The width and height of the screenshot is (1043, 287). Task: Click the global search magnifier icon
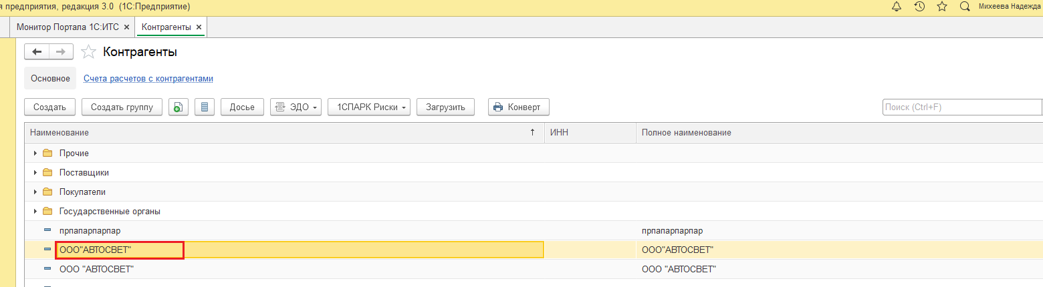965,6
